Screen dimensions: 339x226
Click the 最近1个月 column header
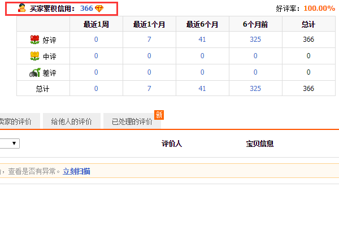pos(149,24)
